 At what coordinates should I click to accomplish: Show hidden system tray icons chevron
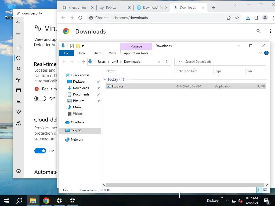point(227,201)
